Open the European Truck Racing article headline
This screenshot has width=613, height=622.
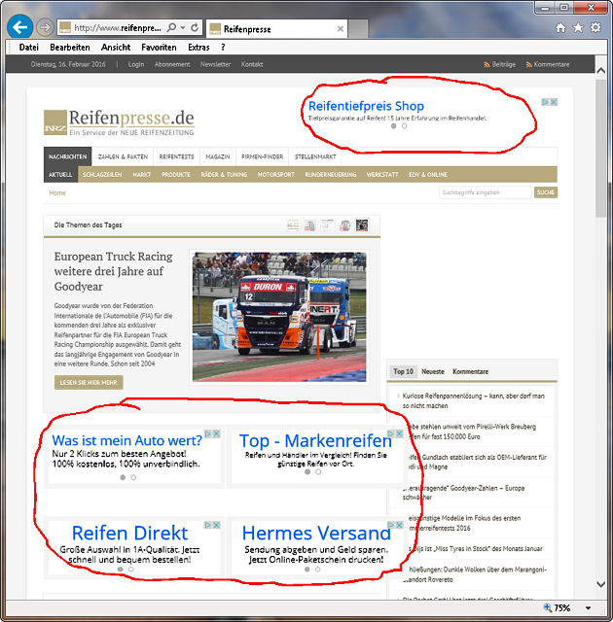tap(114, 271)
